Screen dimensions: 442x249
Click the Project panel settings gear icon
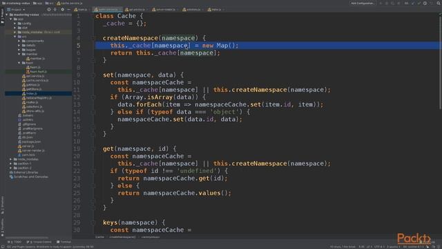tap(62, 9)
